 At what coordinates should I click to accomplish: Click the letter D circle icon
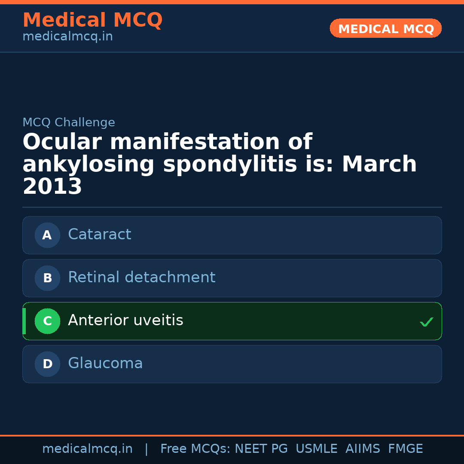pyautogui.click(x=47, y=364)
